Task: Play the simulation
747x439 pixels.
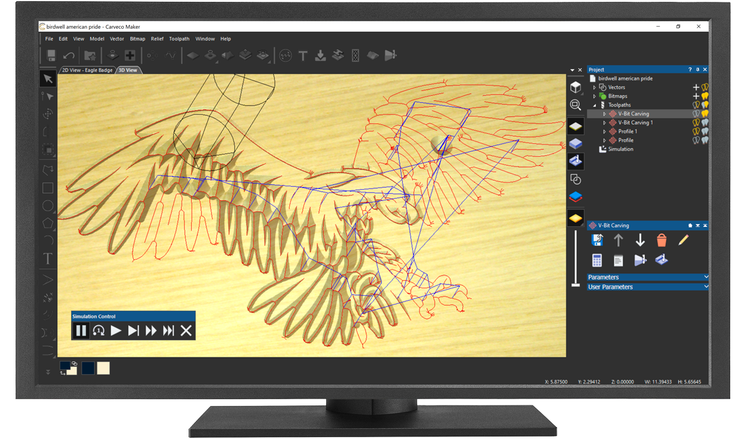Action: [116, 331]
